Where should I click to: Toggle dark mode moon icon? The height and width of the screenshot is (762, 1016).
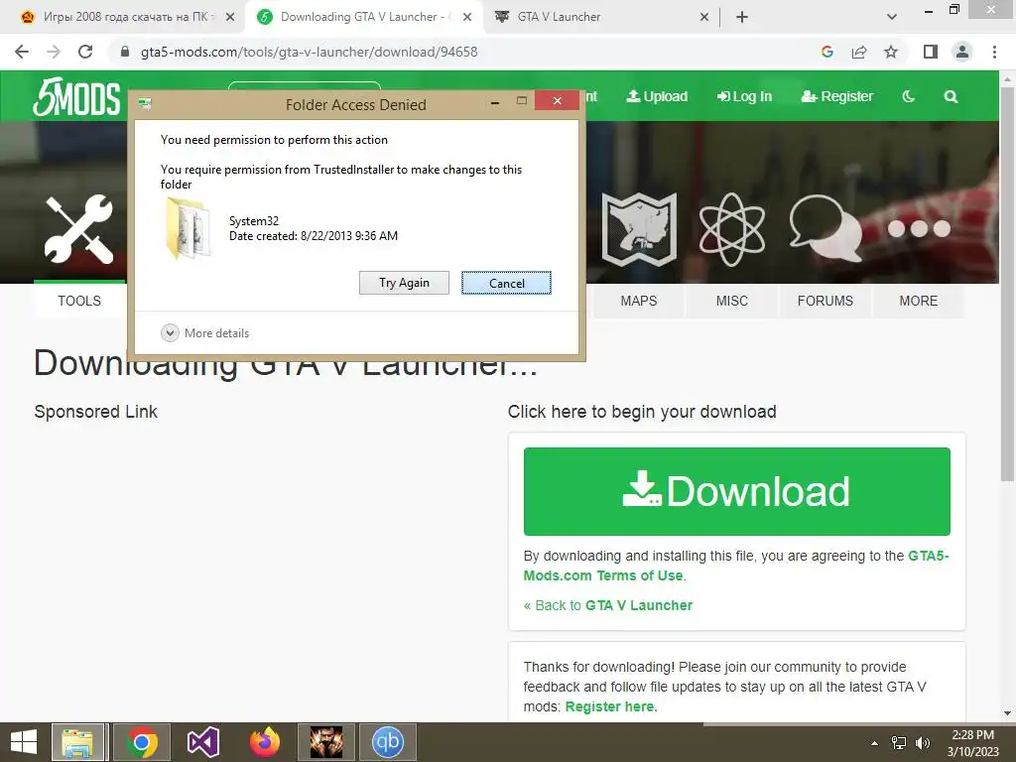[x=909, y=96]
